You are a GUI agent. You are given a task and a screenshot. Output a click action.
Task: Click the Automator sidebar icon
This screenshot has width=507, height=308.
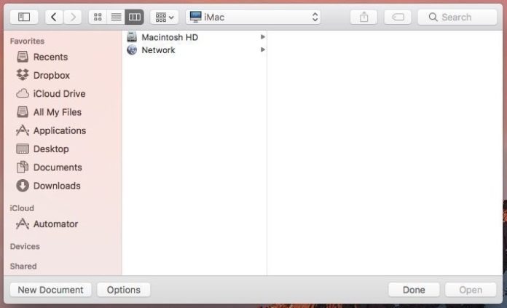[23, 224]
